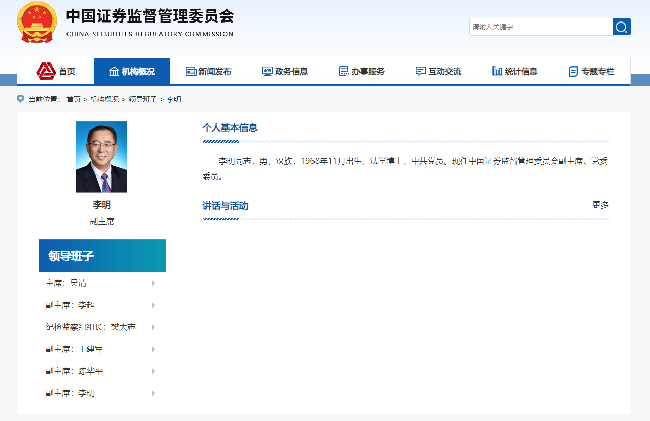Click the magnifier search button
Image resolution: width=650 pixels, height=421 pixels.
[621, 27]
